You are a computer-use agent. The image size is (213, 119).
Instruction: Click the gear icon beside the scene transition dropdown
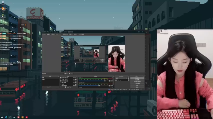pos(128,78)
